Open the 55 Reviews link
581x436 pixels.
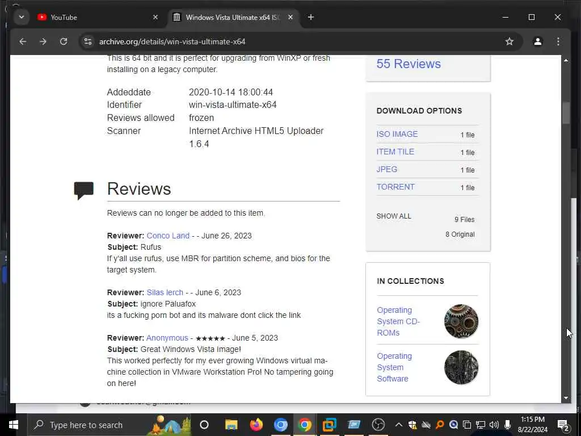409,64
